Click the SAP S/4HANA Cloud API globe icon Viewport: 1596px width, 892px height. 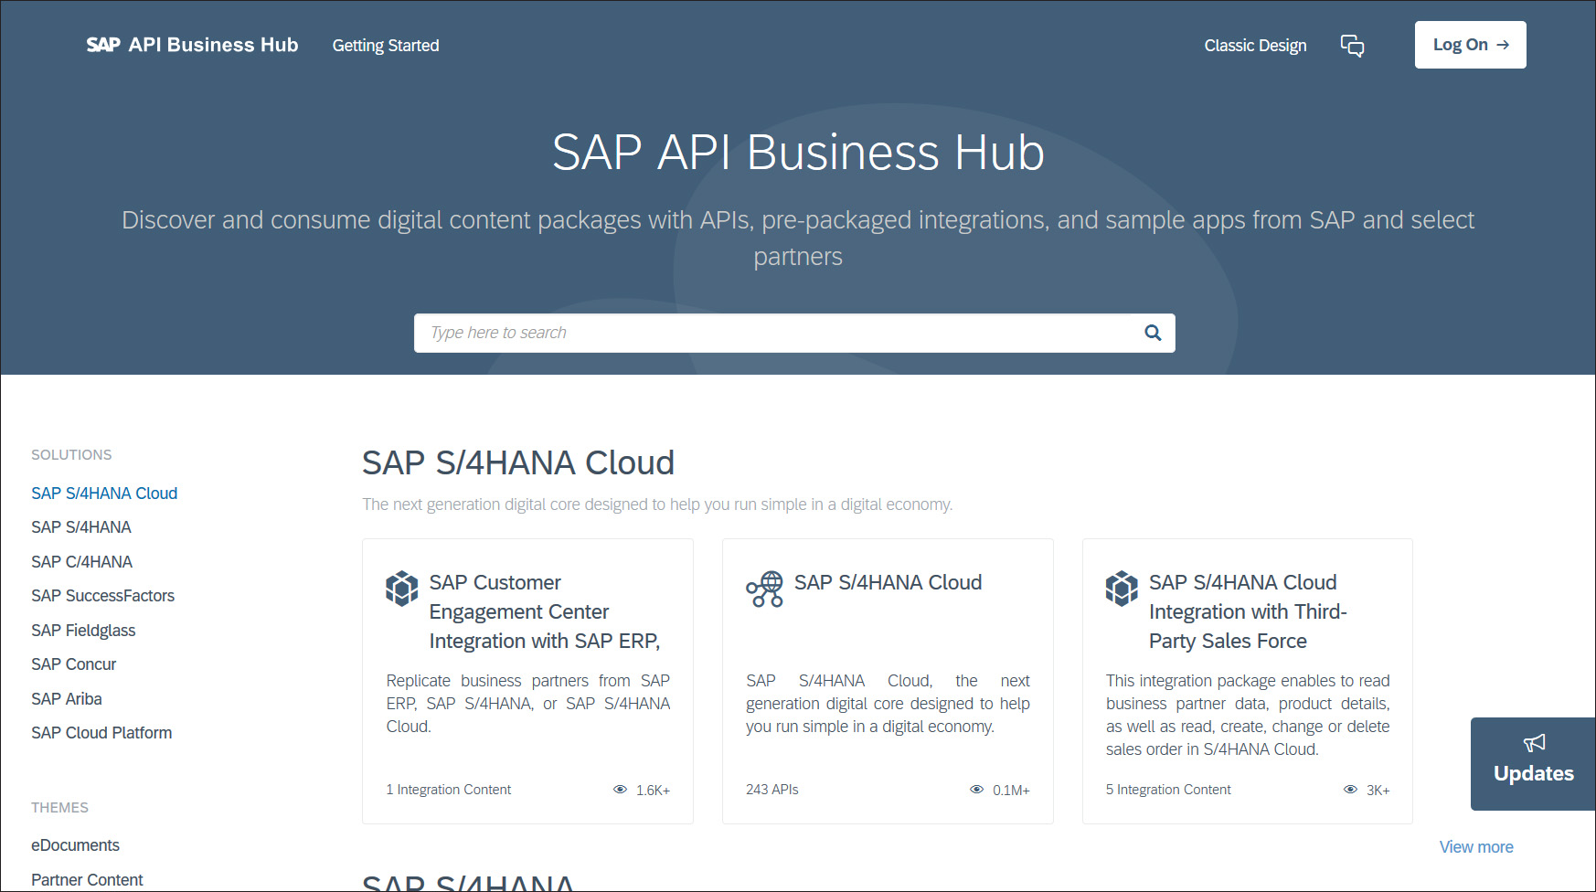coord(764,589)
